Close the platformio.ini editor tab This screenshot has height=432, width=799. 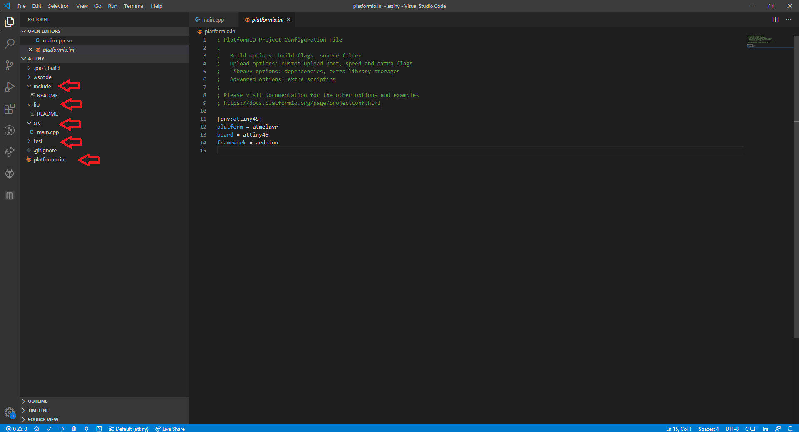(288, 20)
